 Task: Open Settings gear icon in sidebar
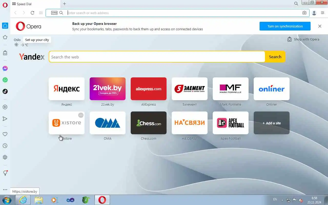tap(5, 157)
